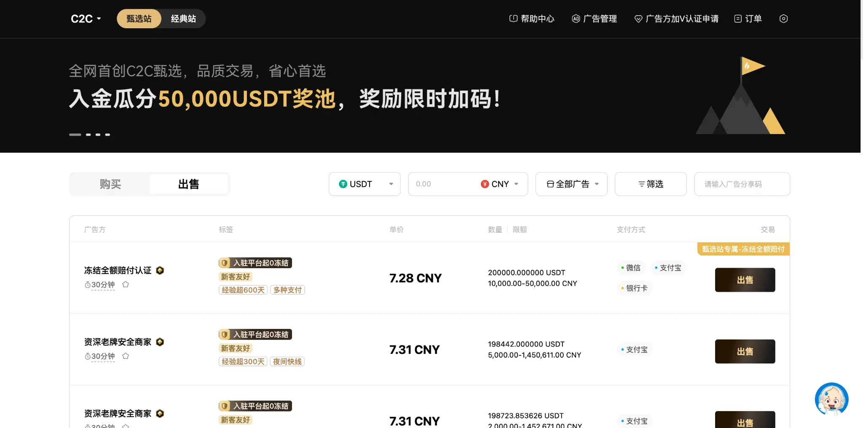
Task: Select the second carousel indicator dot
Action: (88, 135)
